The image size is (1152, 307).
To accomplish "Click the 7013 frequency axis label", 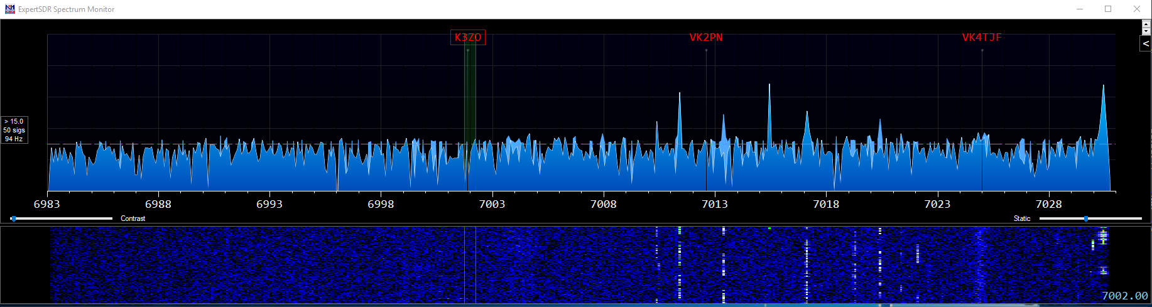I will (715, 204).
